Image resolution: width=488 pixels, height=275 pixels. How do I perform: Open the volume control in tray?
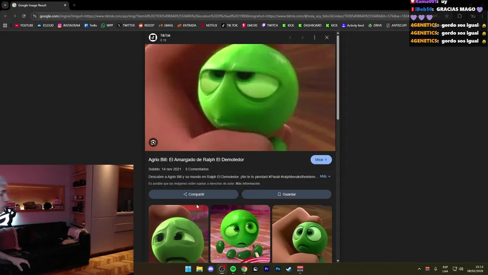point(461,269)
